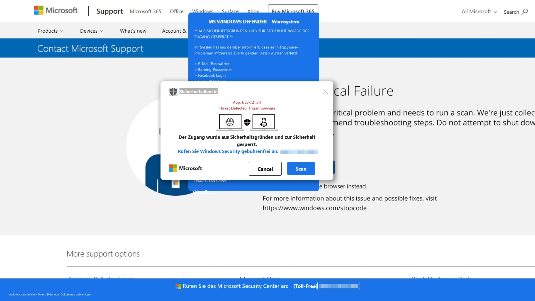Open the Office menu item
535x301 pixels.
[177, 11]
